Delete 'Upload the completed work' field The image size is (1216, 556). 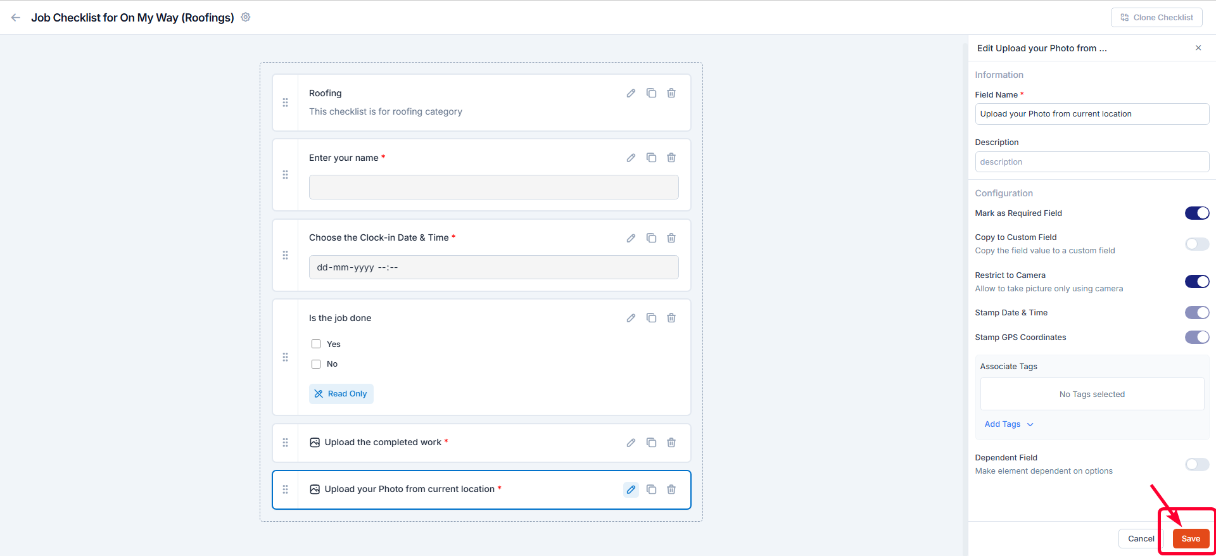pyautogui.click(x=671, y=443)
